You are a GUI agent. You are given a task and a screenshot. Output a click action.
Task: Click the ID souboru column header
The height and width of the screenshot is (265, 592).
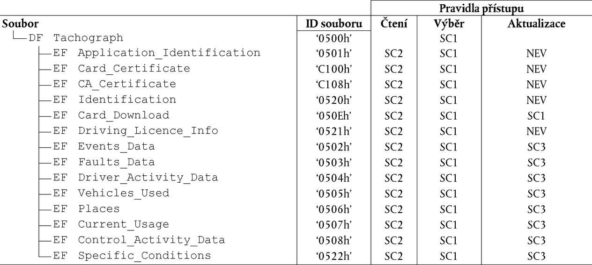pos(334,23)
